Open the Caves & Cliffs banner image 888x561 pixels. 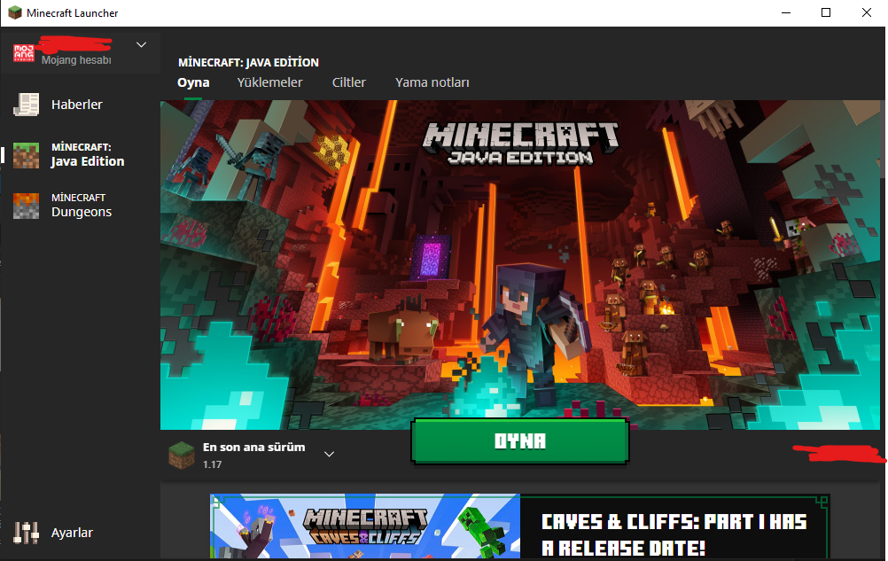point(365,526)
